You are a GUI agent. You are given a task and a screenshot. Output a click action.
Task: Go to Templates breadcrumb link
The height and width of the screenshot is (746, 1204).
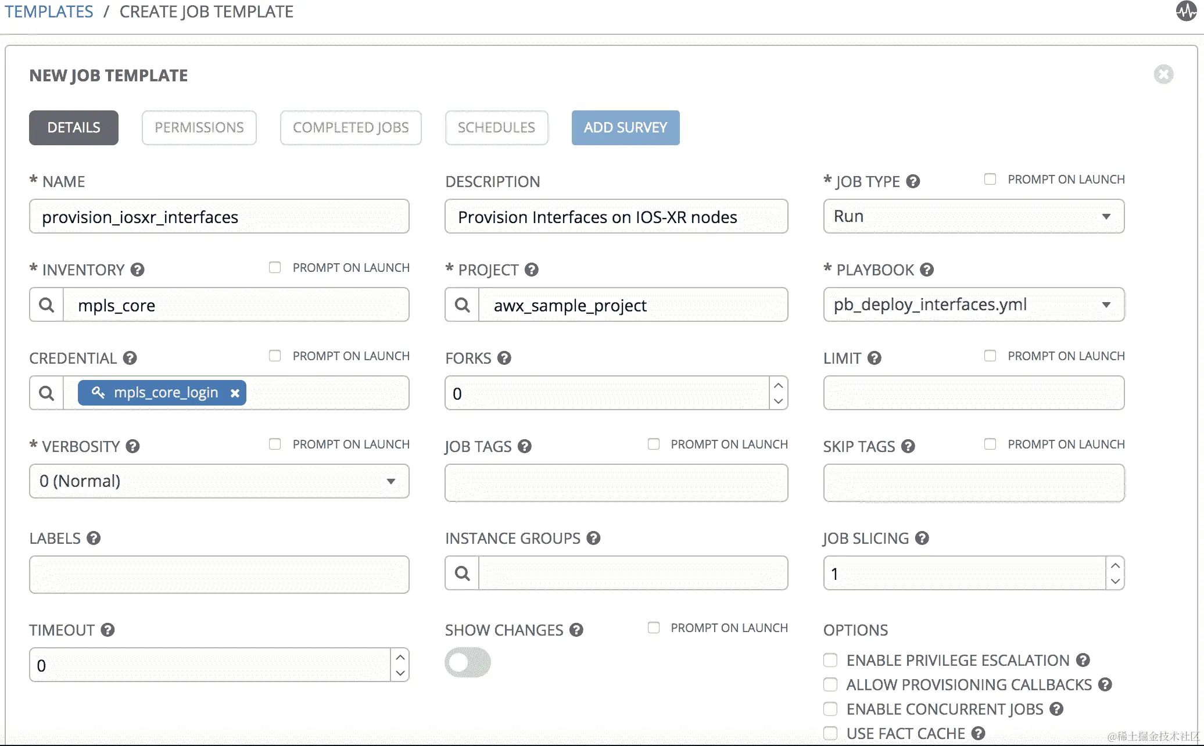click(49, 12)
